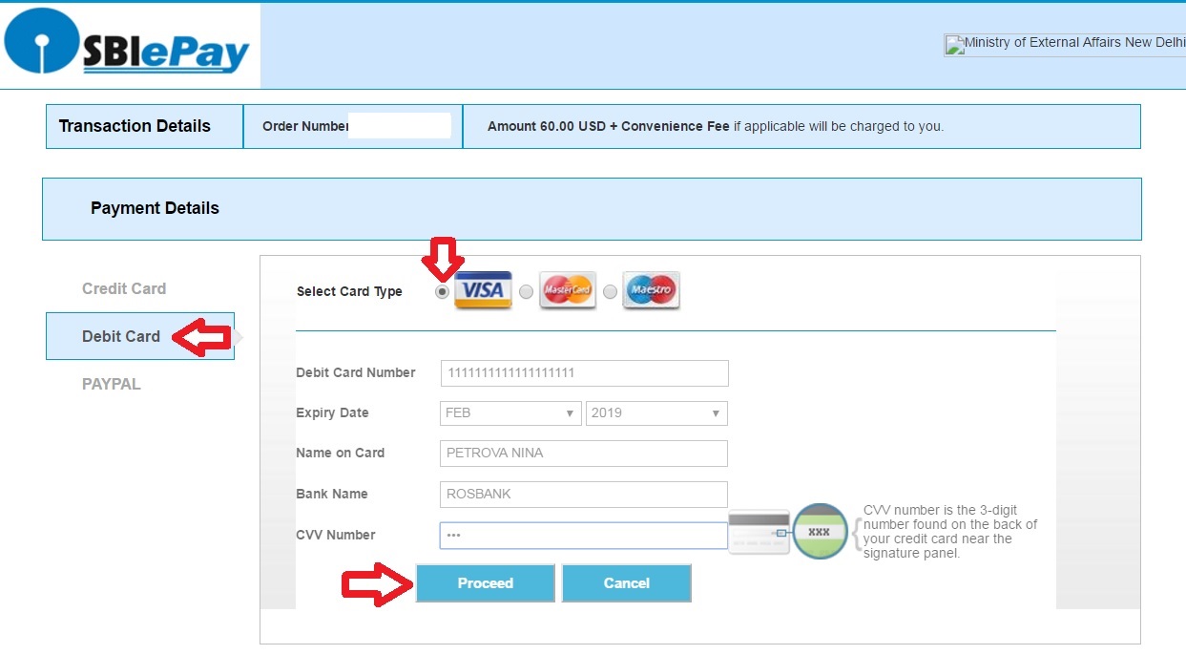Viewport: 1186px width, 655px height.
Task: Click the Ministry of External Affairs image
Action: 1064,44
